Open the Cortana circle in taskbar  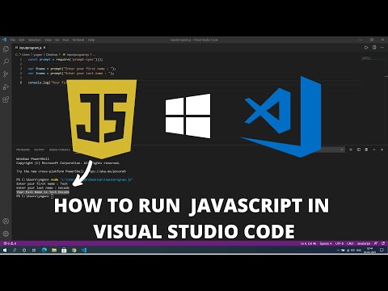[24, 250]
